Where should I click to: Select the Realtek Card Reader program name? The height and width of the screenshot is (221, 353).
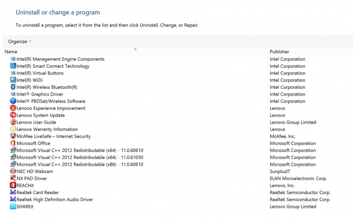point(38,192)
